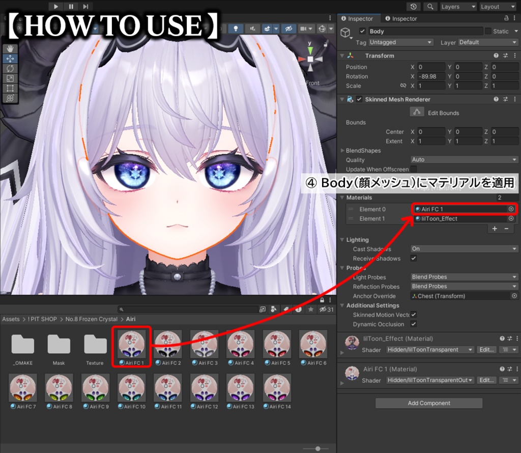Mute audio in the Scene view

(253, 29)
